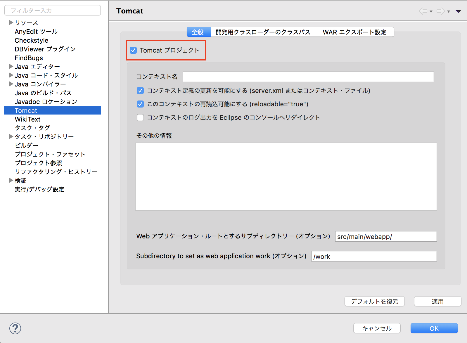Select FindBugs in the tree
Viewport: 467px width, 343px height.
pyautogui.click(x=29, y=58)
